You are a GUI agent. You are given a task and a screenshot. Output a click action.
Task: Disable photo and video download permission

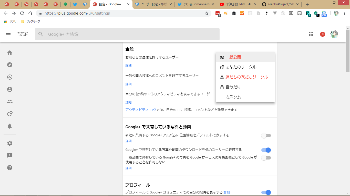coord(266,150)
